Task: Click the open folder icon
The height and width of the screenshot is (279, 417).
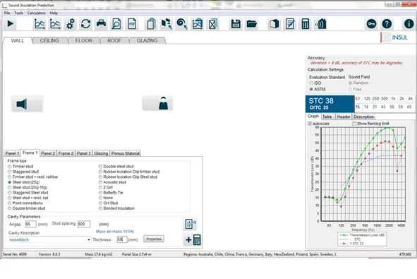Action: pyautogui.click(x=251, y=24)
